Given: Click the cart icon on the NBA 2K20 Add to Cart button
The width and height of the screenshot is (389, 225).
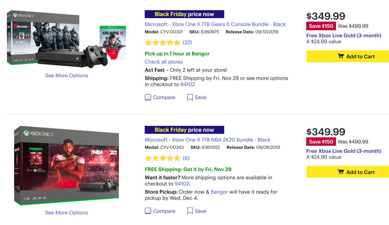Looking at the screenshot, I should click(341, 172).
